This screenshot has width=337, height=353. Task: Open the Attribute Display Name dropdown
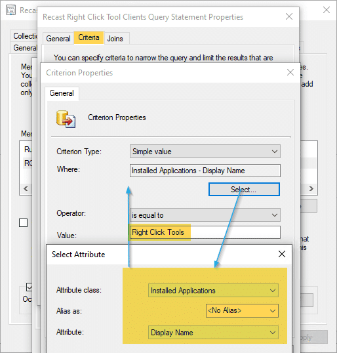213,332
